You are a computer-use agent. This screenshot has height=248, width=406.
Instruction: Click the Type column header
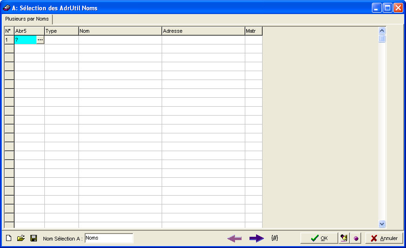(62, 31)
